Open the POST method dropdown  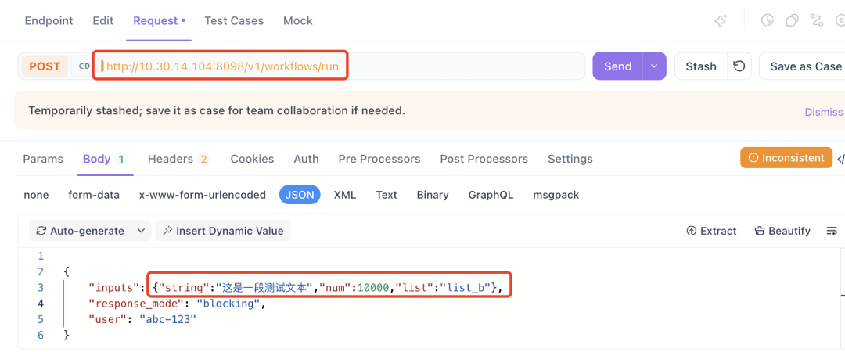(x=45, y=66)
